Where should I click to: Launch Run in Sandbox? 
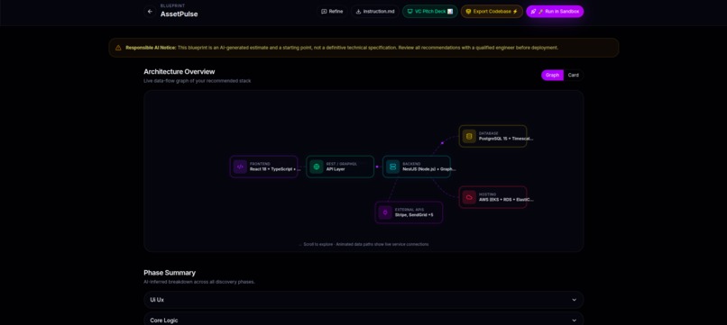click(555, 12)
